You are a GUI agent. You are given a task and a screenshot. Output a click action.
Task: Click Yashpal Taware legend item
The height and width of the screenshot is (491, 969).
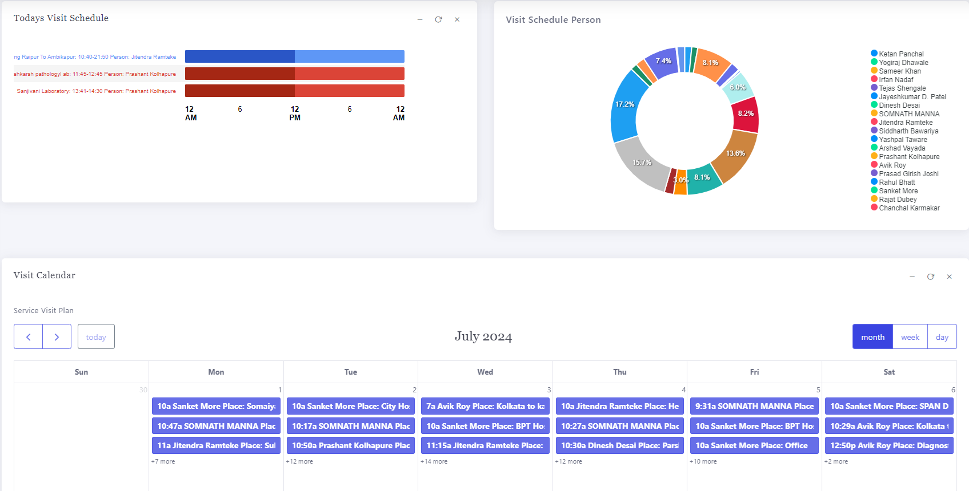point(899,139)
